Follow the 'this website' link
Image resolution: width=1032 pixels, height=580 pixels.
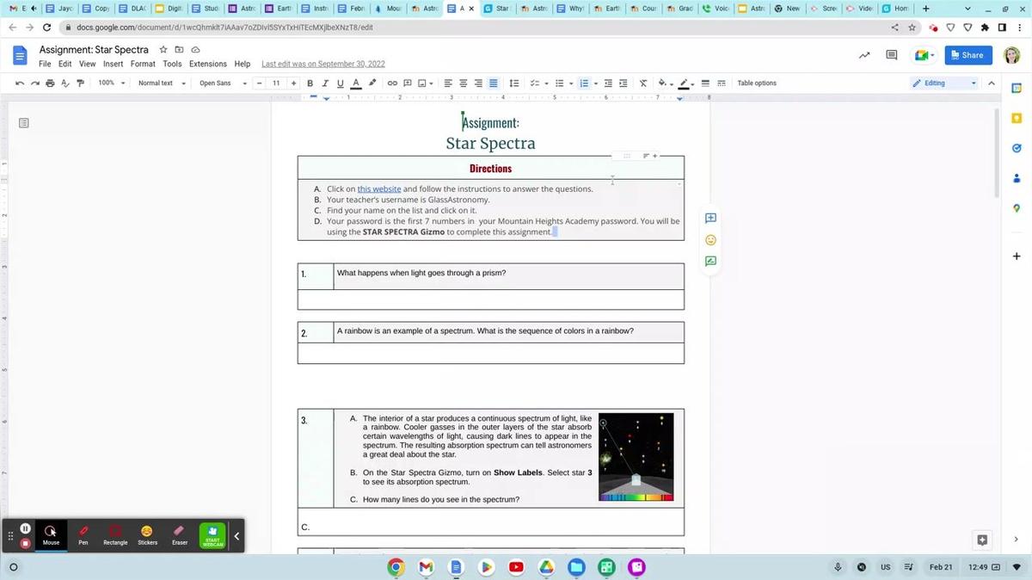379,189
